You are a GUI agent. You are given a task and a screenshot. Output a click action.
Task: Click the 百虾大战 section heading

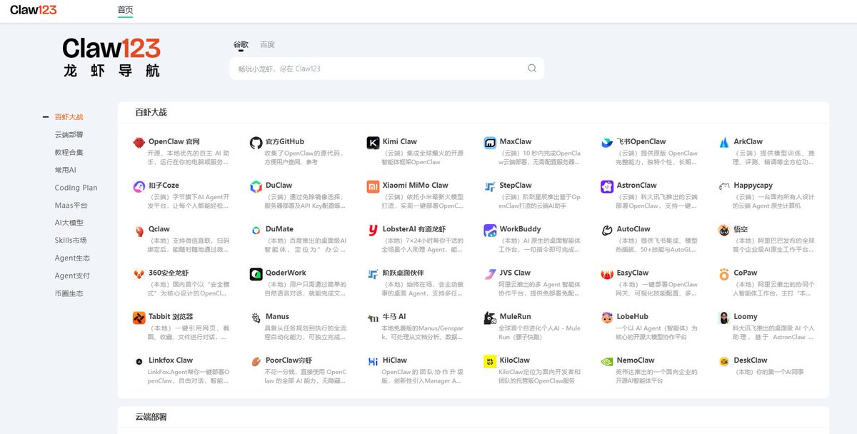(151, 112)
